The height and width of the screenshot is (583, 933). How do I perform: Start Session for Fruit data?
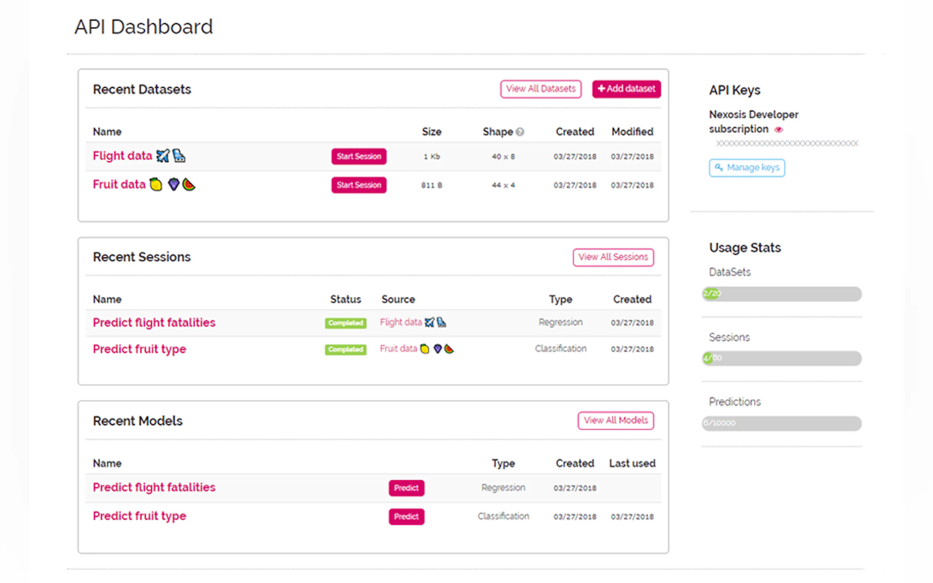pyautogui.click(x=358, y=185)
